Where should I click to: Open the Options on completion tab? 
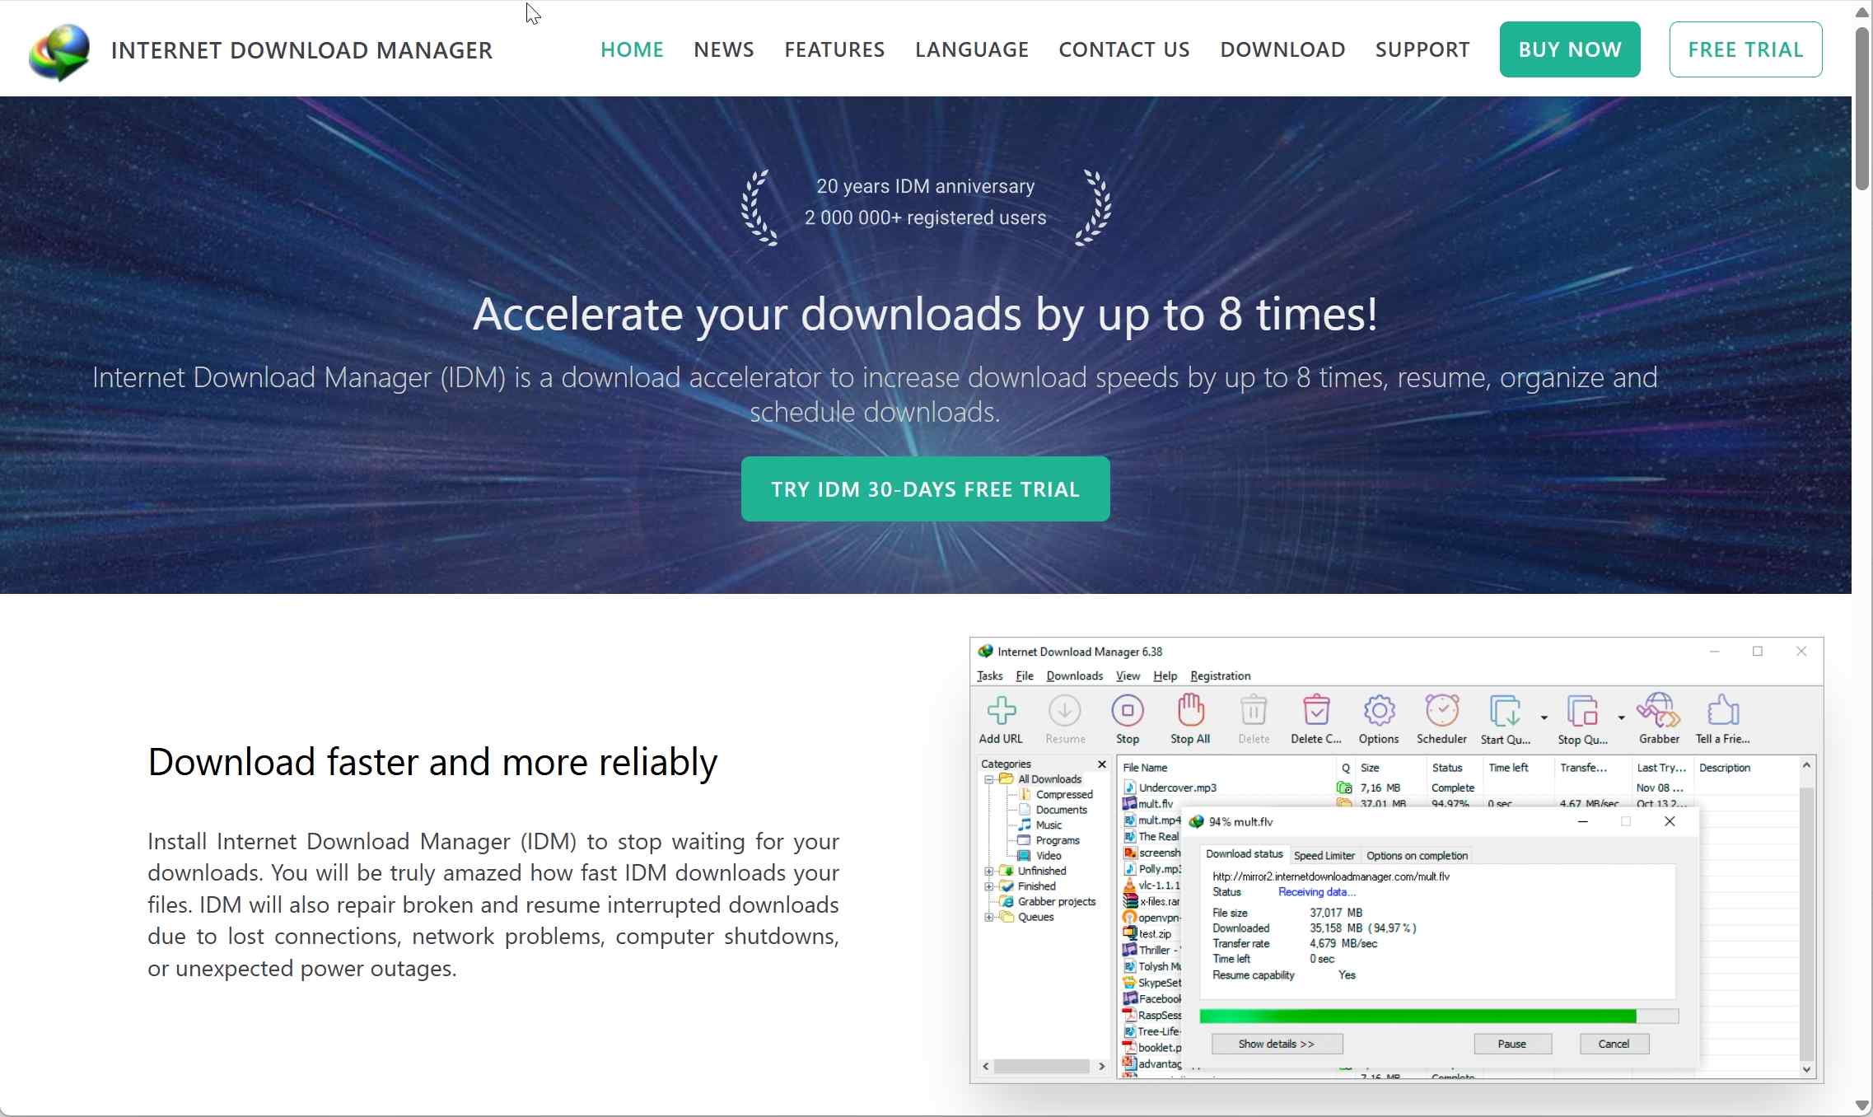[x=1417, y=855]
